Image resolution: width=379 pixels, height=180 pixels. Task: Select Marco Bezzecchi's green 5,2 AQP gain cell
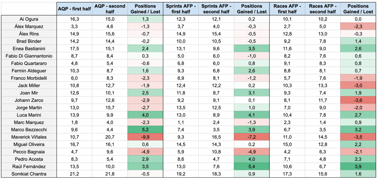pos(145,129)
